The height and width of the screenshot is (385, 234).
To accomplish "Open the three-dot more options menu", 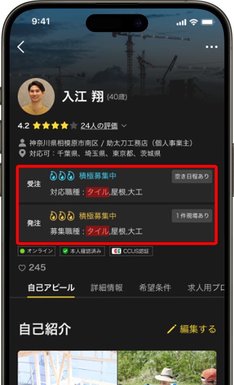I will click(x=211, y=47).
